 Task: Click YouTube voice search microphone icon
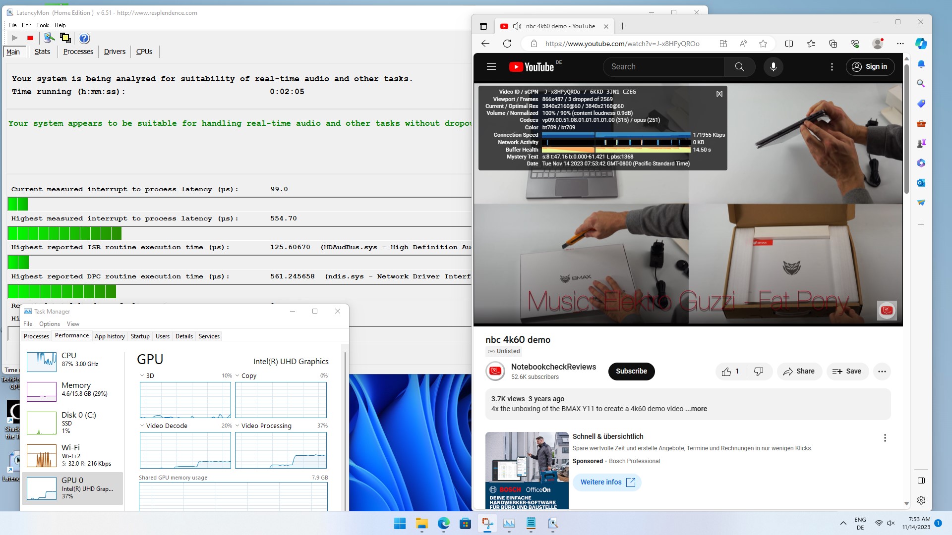pyautogui.click(x=773, y=67)
